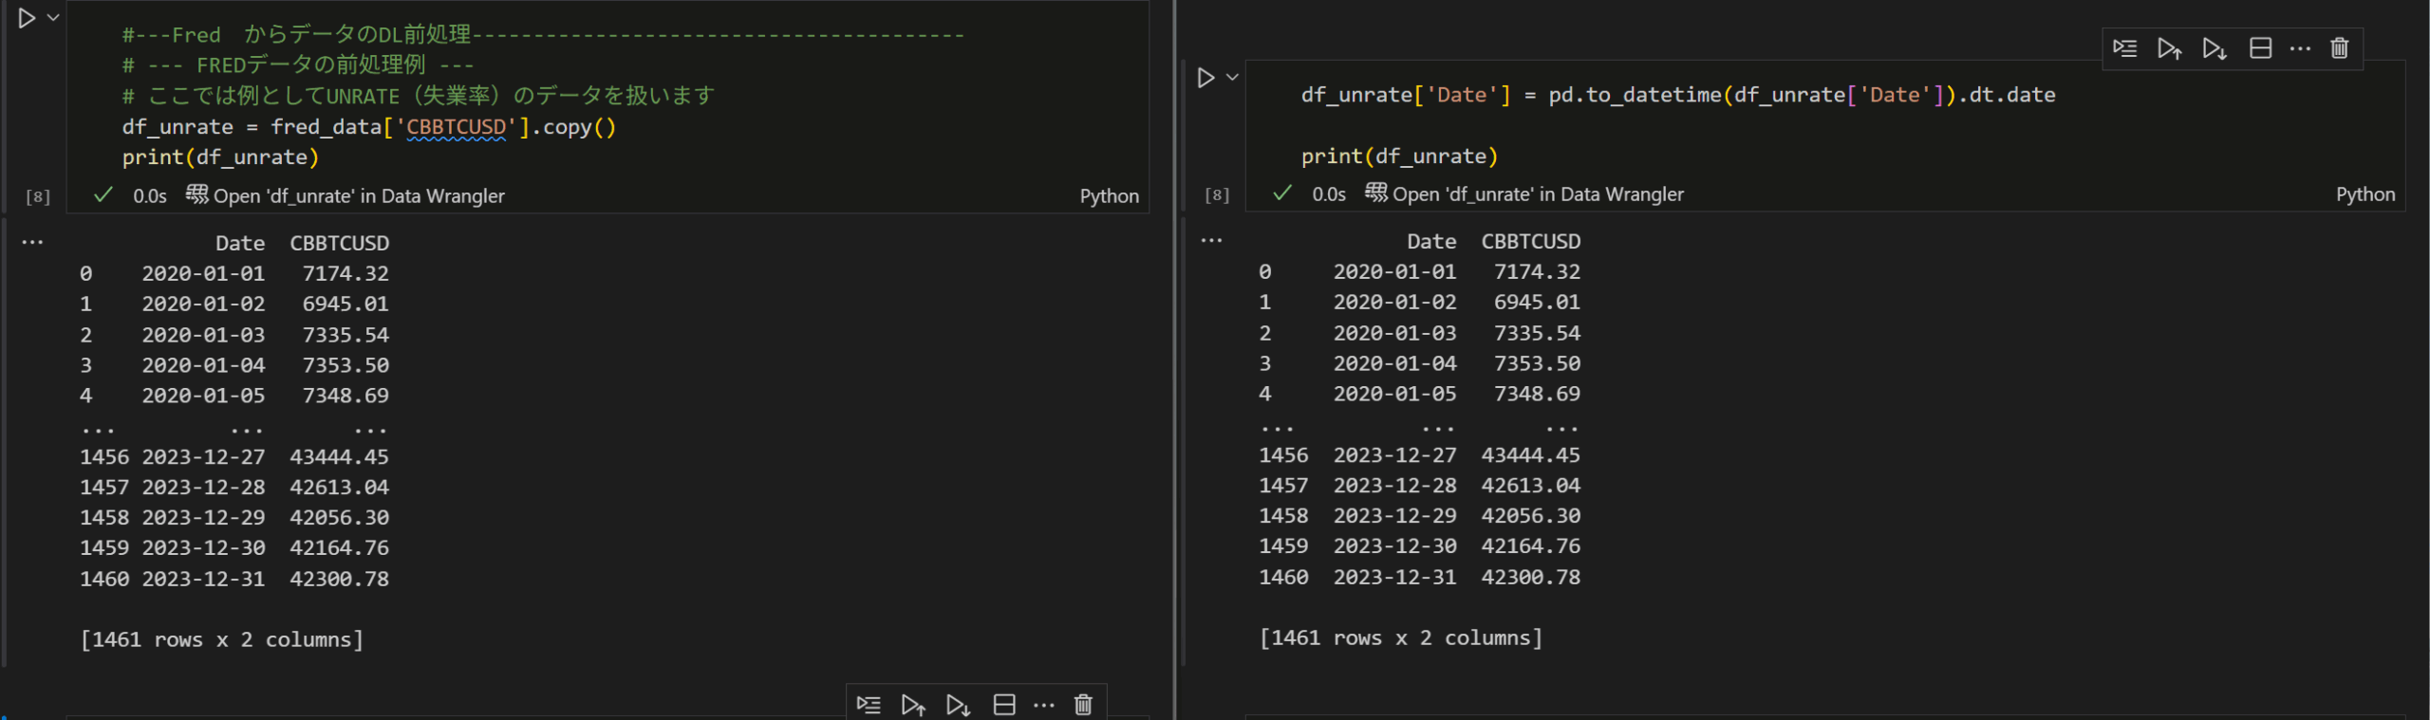The width and height of the screenshot is (2430, 720).
Task: Open run options dropdown in right cell
Action: 1232,78
